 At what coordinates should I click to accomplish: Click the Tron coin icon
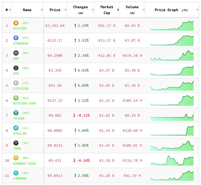16,143
